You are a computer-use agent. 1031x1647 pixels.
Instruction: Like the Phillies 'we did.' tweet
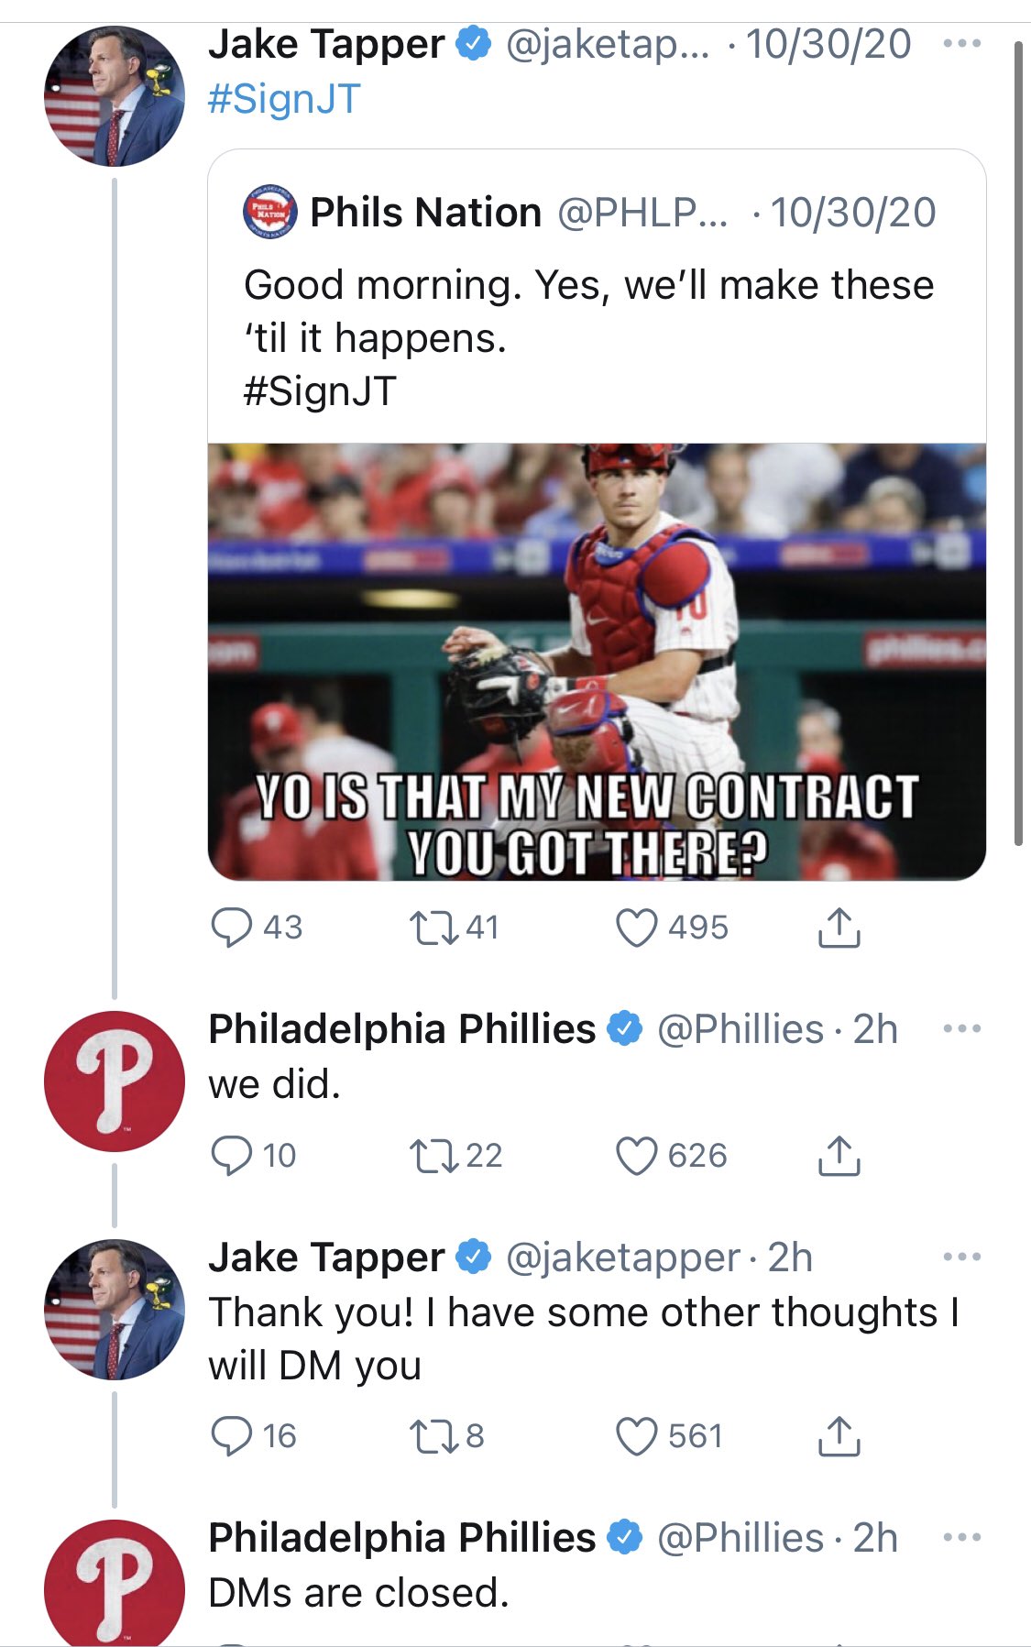pos(636,1155)
